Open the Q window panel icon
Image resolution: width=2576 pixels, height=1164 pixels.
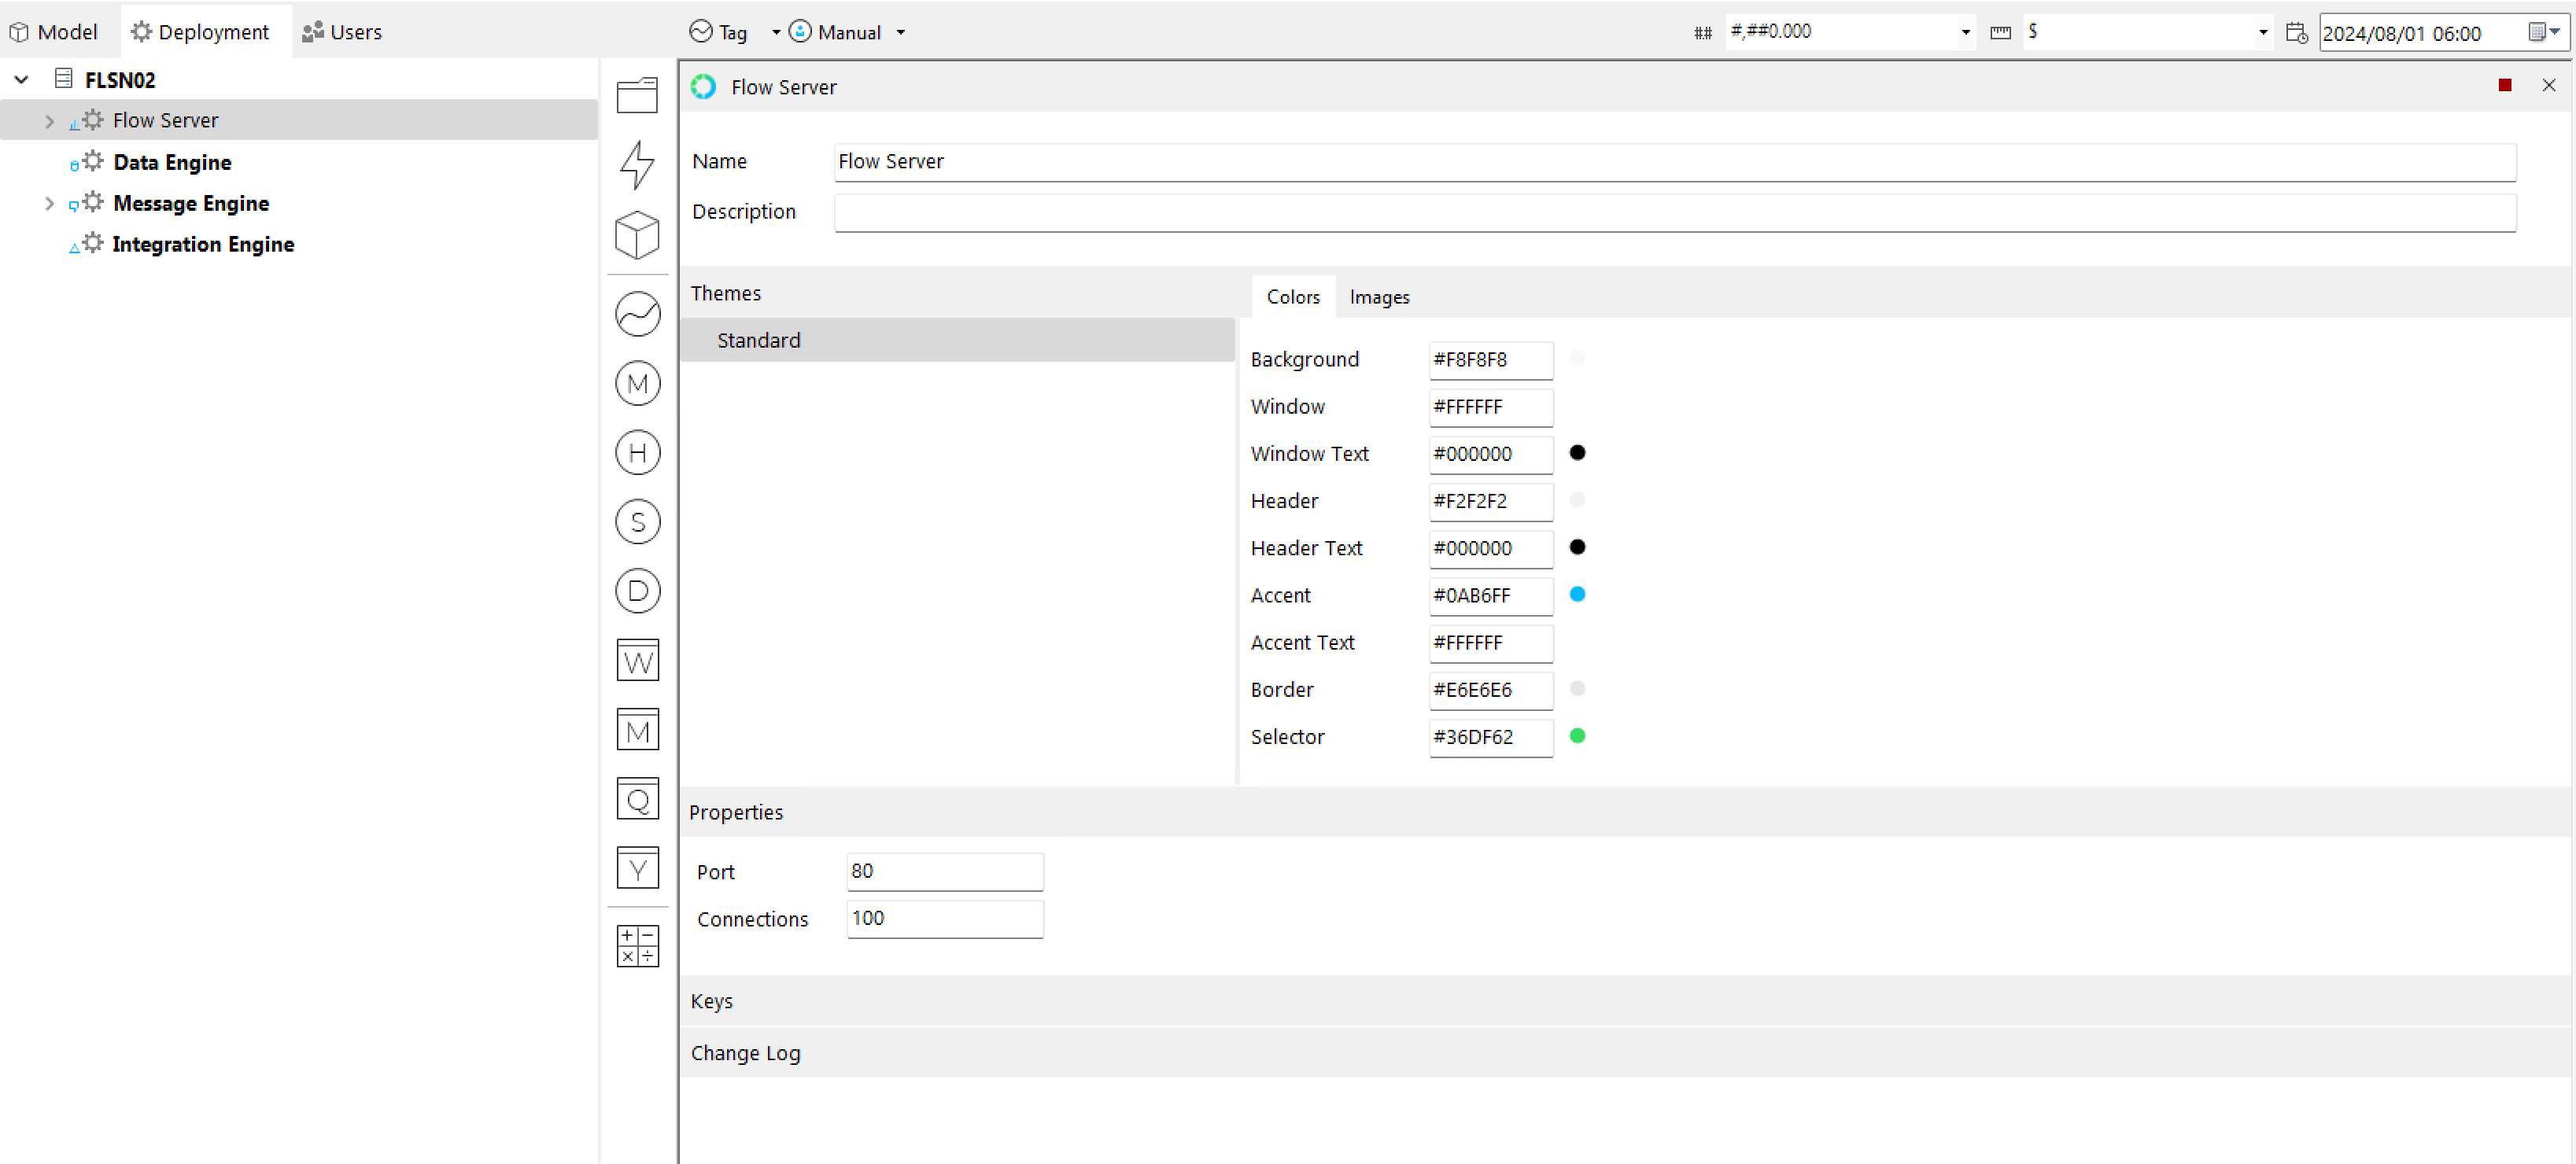tap(637, 798)
